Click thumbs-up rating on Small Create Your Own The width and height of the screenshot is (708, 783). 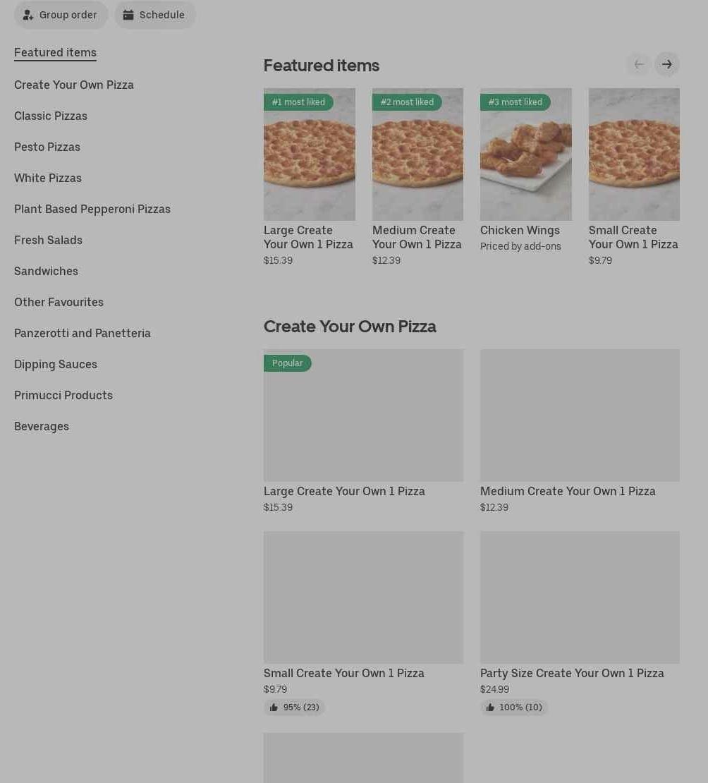coord(294,708)
